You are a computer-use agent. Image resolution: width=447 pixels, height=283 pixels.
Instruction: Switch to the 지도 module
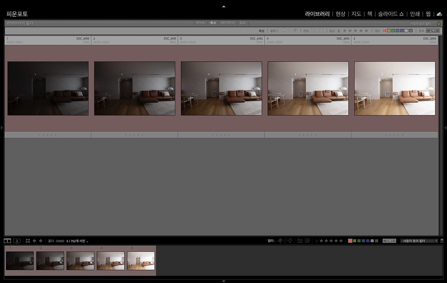pos(356,14)
